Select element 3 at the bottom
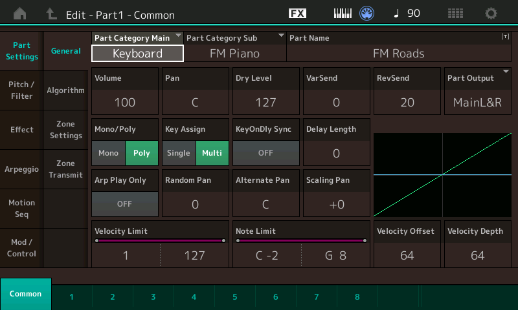The width and height of the screenshot is (518, 310). [x=153, y=297]
